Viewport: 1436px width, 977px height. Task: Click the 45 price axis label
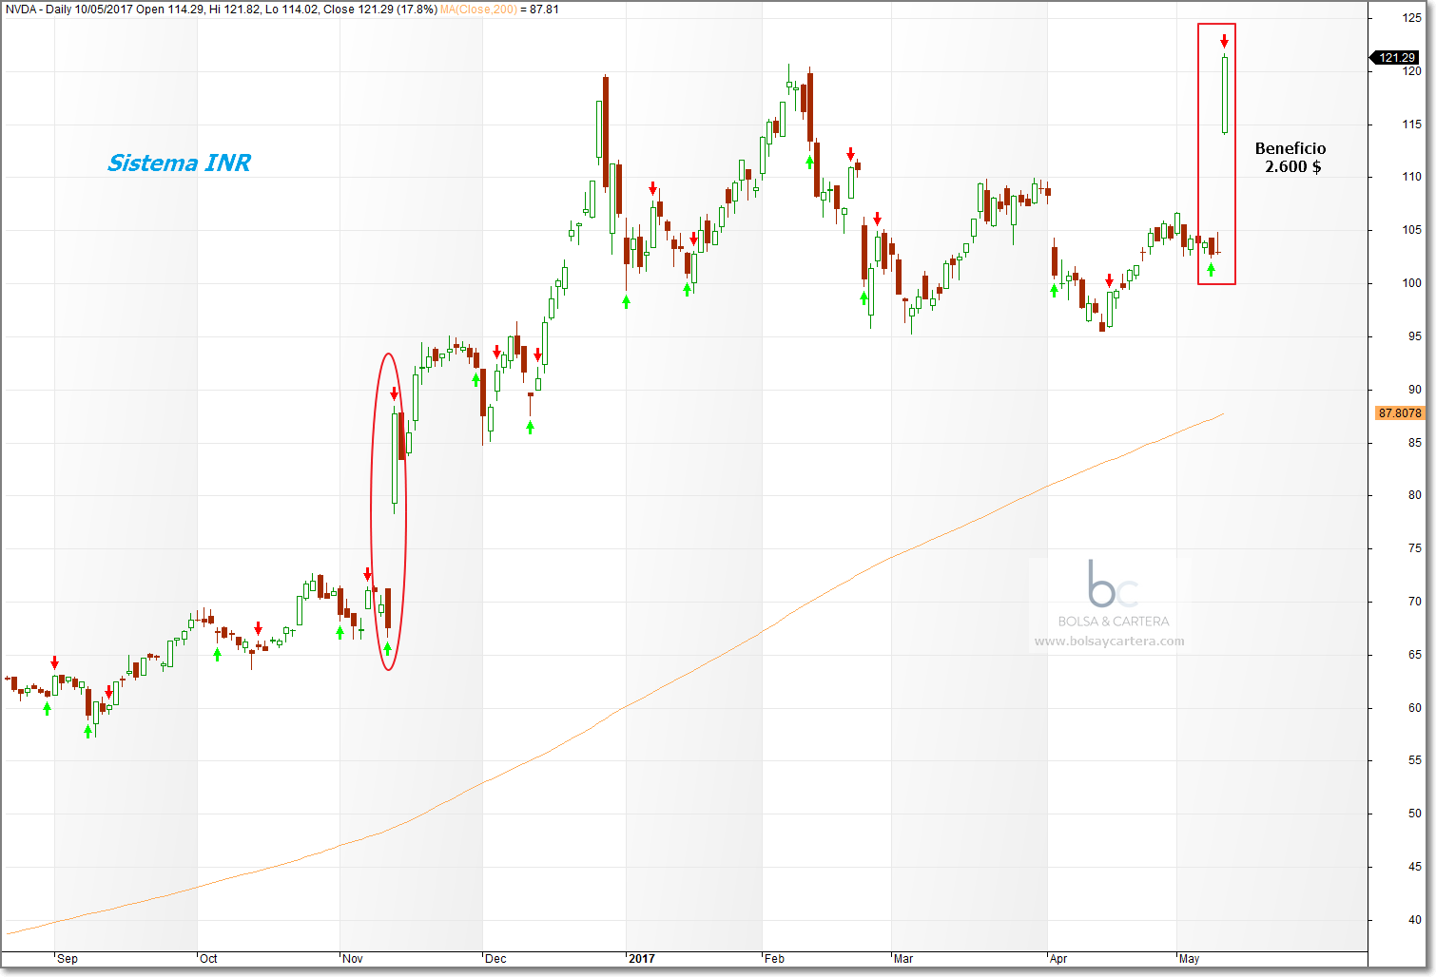1415,867
